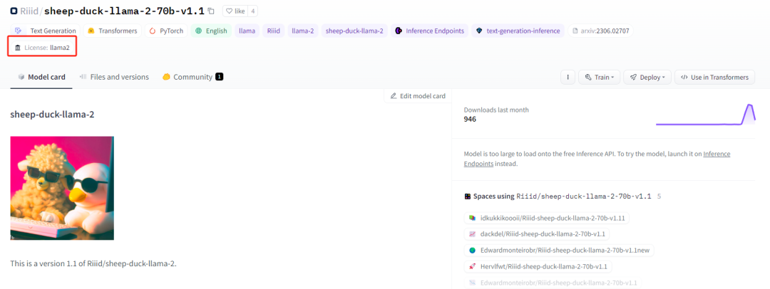This screenshot has height=289, width=770.
Task: Select the English language tag
Action: (x=210, y=31)
